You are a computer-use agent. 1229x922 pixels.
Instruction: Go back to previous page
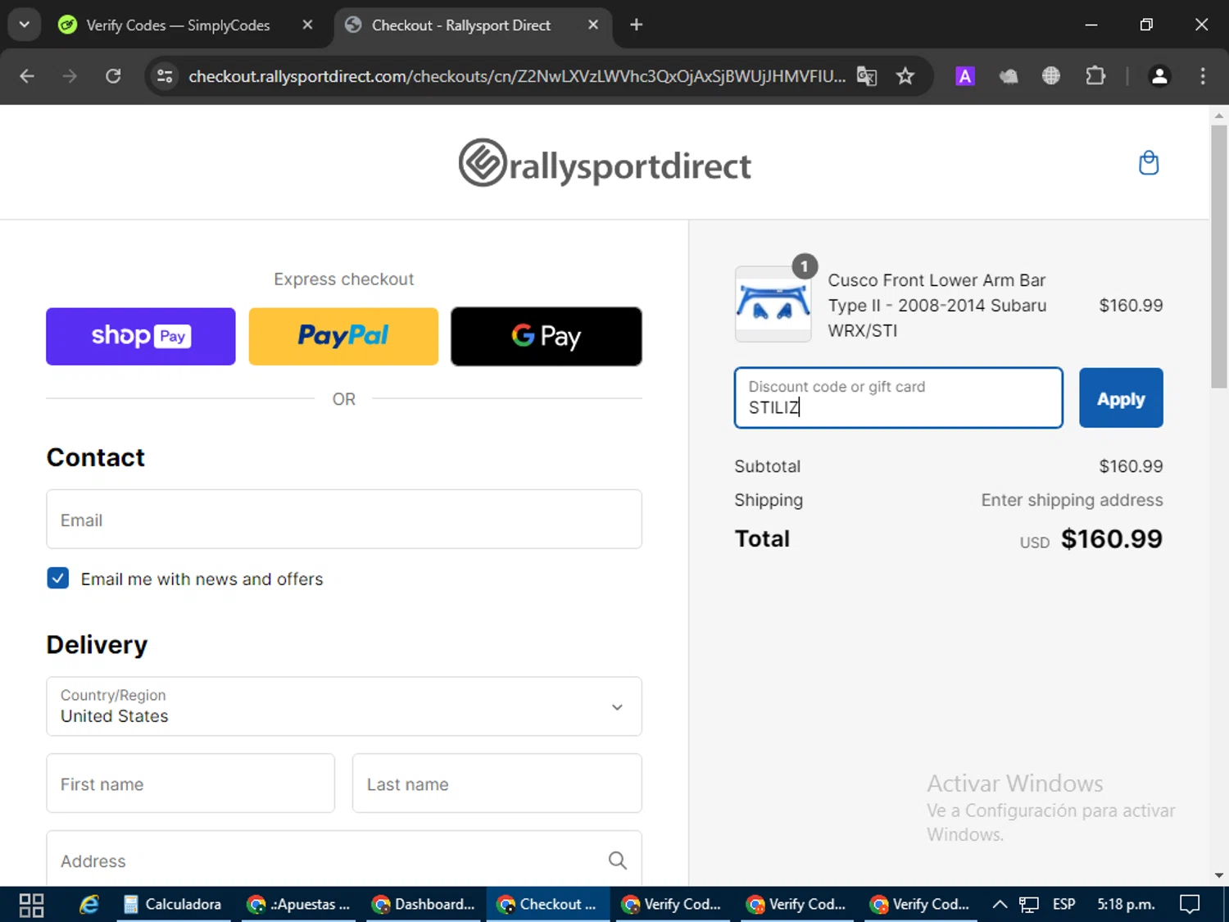coord(27,76)
